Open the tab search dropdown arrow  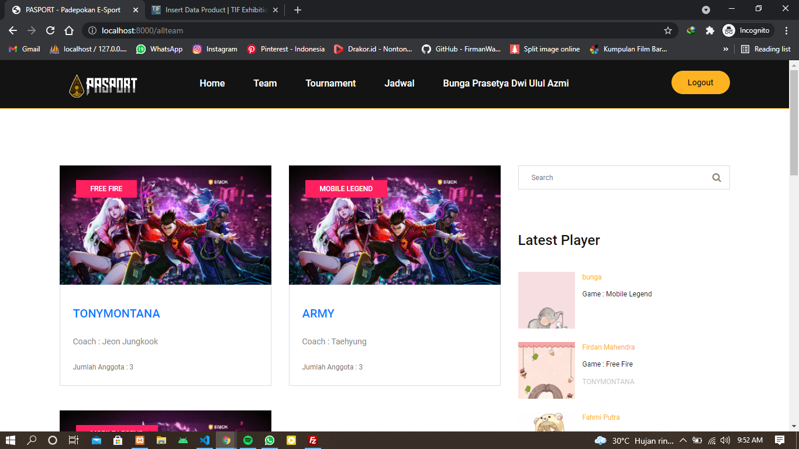[x=706, y=10]
